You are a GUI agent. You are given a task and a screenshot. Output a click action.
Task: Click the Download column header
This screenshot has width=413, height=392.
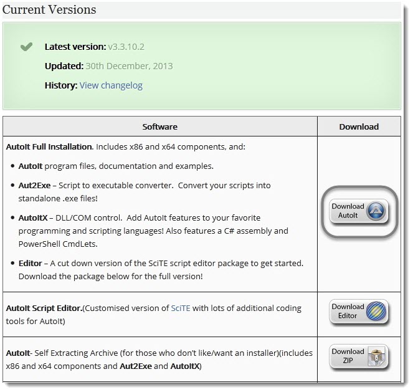point(359,127)
